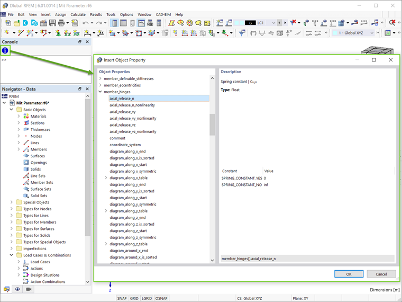Toggle SNAP in status bar
402x302 pixels.
pos(122,298)
